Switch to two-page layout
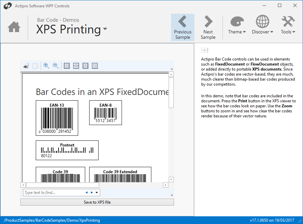Viewport: 303px width, 224px height. 95,66
